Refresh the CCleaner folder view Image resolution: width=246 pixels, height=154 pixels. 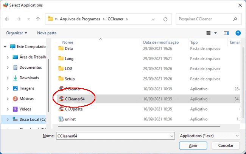pos(165,18)
